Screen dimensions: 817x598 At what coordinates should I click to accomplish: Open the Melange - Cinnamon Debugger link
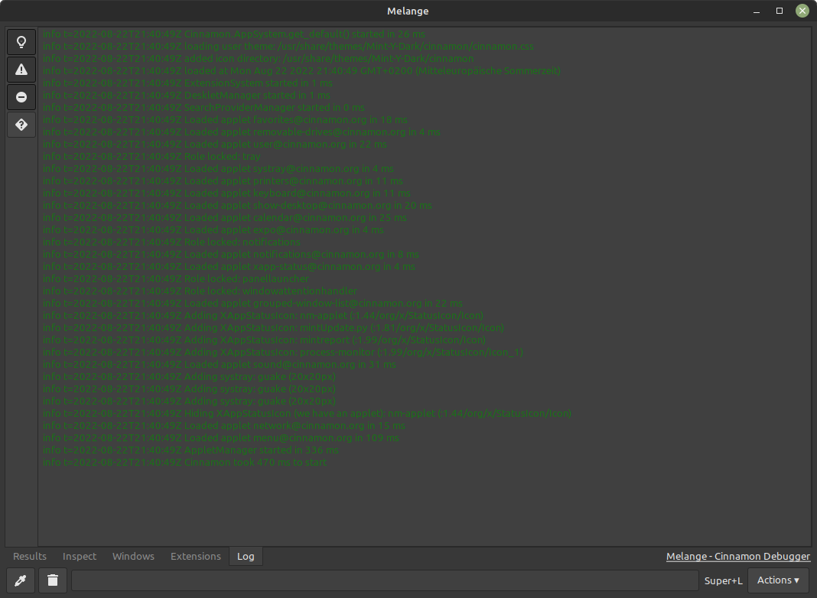click(737, 557)
